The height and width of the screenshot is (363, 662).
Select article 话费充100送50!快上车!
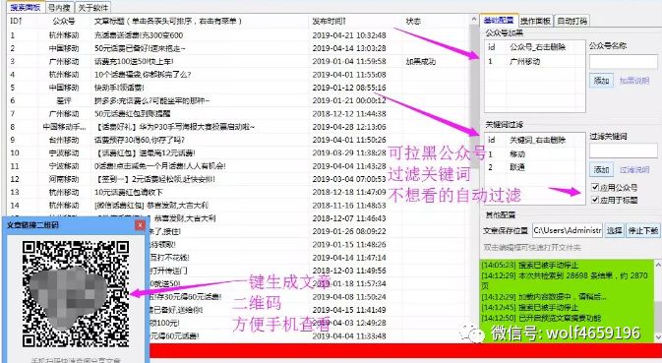134,61
